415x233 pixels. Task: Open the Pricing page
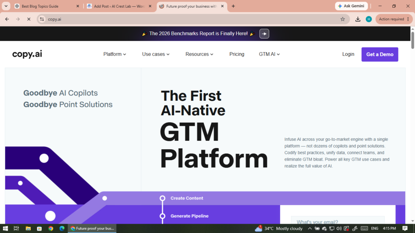(x=237, y=54)
